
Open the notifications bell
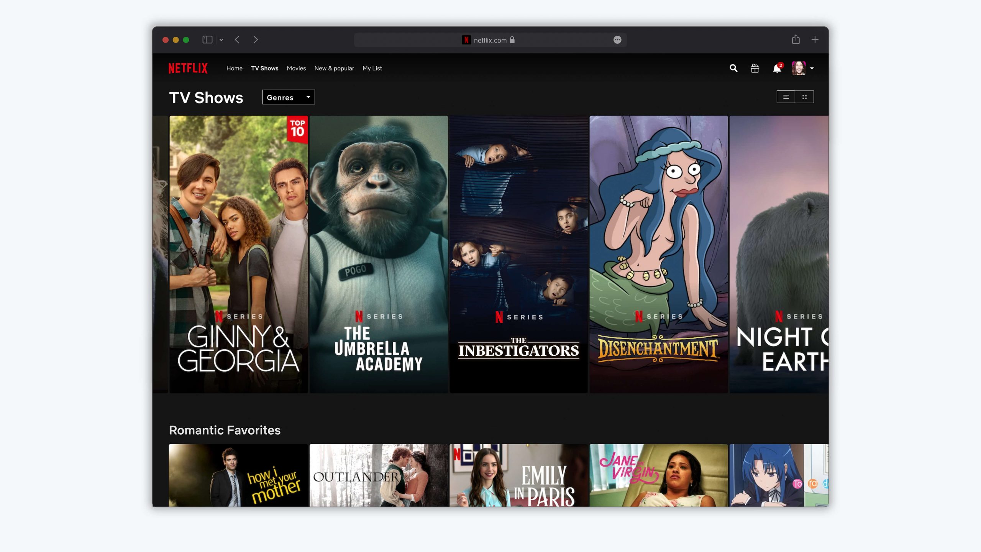tap(777, 68)
